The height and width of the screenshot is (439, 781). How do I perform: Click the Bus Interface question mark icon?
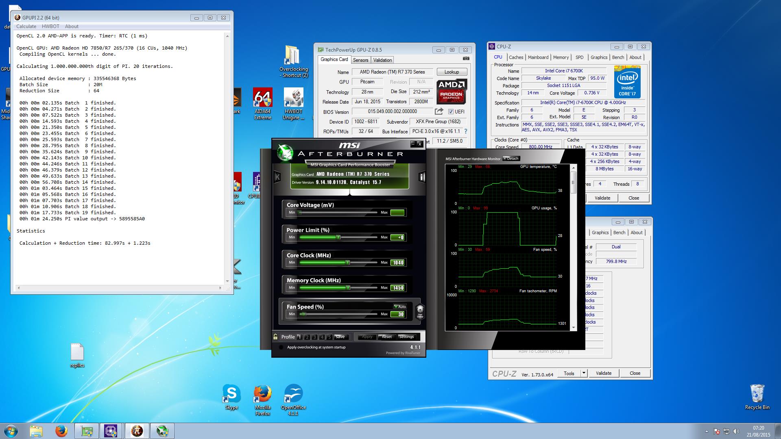coord(466,131)
